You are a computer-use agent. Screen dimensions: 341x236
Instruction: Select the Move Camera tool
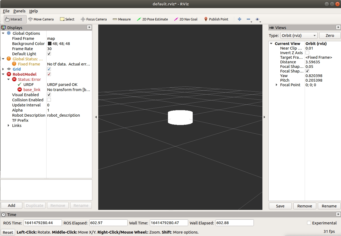click(41, 19)
